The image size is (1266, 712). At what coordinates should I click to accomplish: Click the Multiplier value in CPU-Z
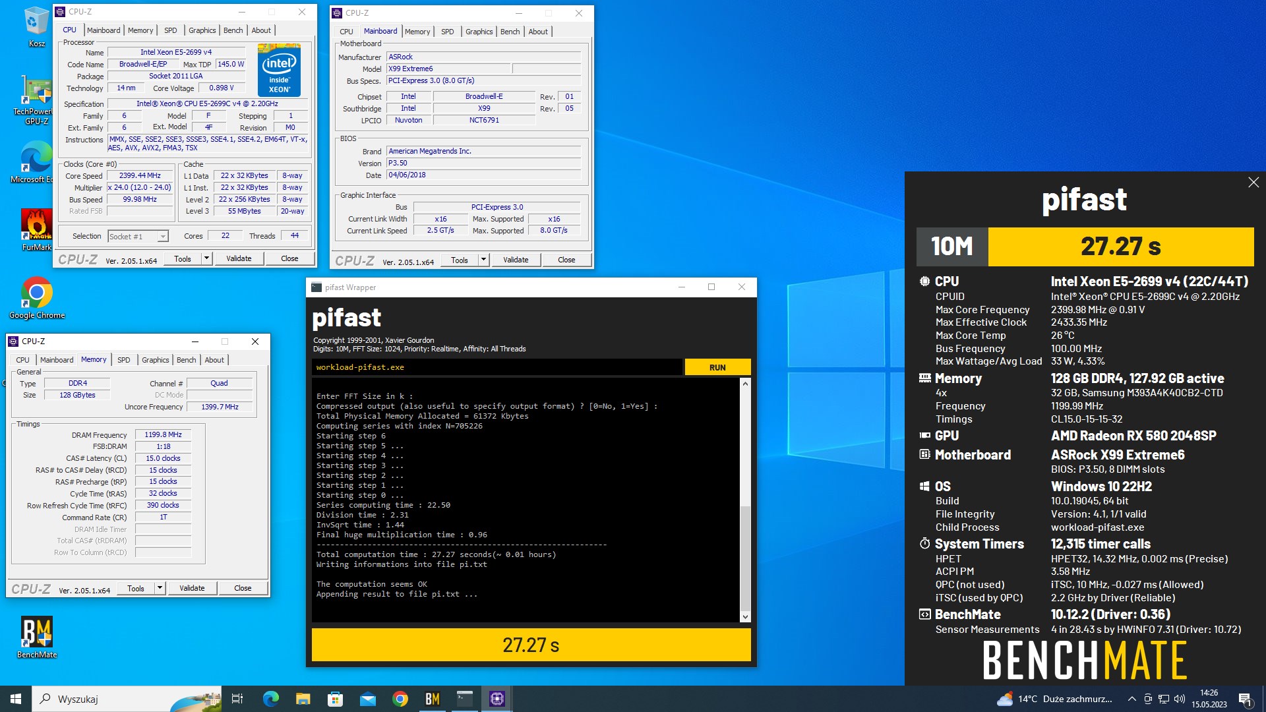pos(139,187)
